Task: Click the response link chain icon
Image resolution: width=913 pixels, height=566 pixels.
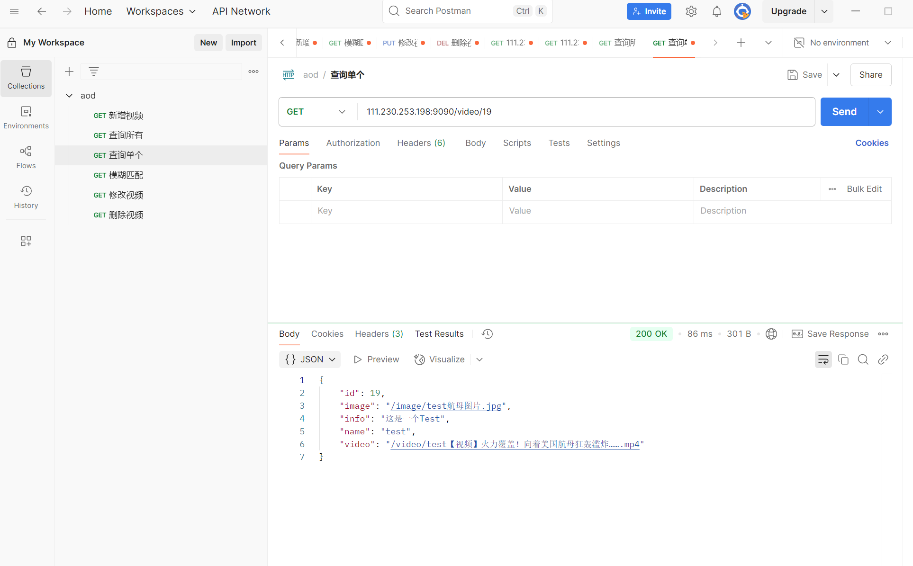Action: tap(883, 359)
